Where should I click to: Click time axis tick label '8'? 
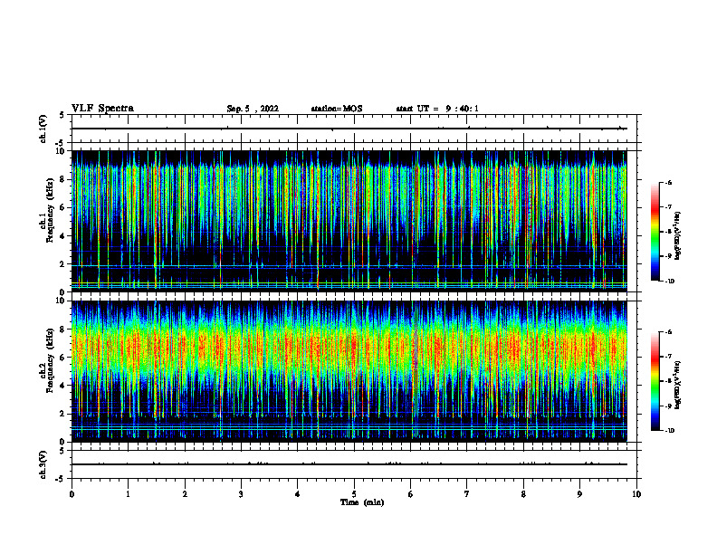(523, 494)
